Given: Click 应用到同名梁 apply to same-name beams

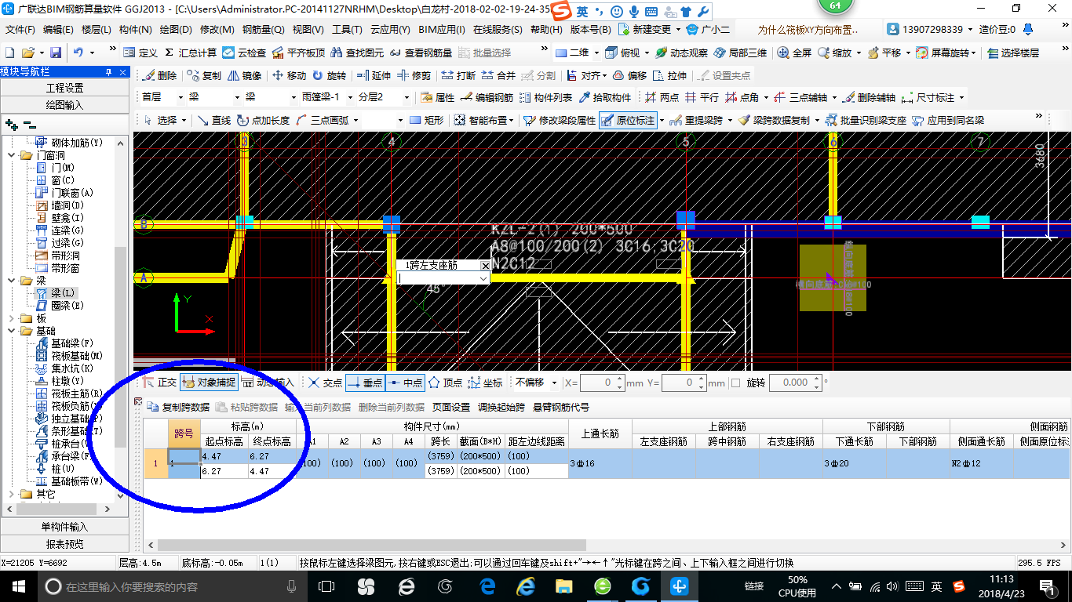Looking at the screenshot, I should [948, 120].
